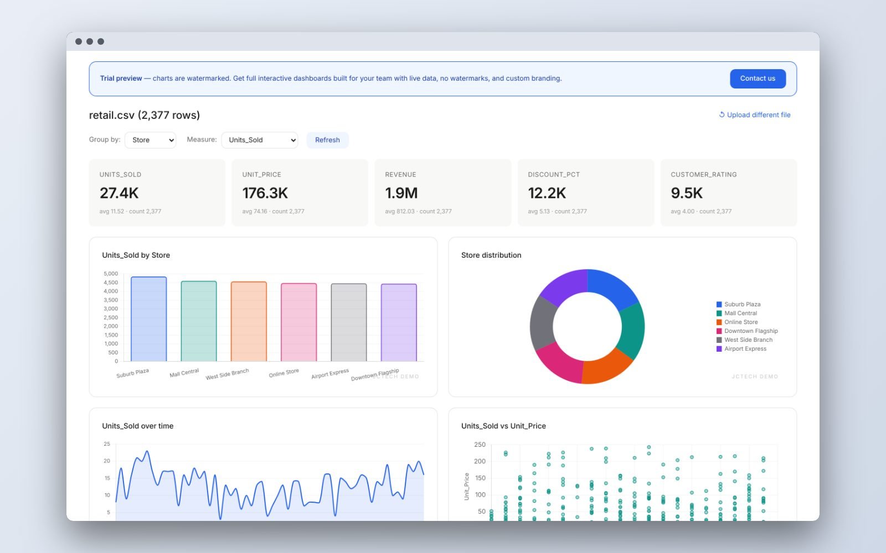Toggle "West Side Branch" in the donut legend

pyautogui.click(x=744, y=340)
